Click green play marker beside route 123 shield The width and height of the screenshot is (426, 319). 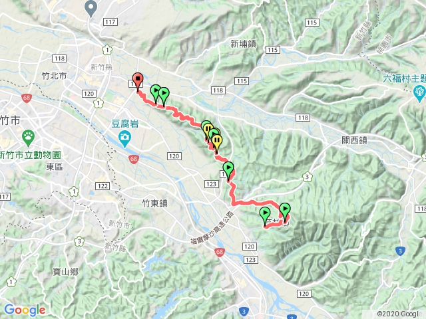(x=228, y=170)
